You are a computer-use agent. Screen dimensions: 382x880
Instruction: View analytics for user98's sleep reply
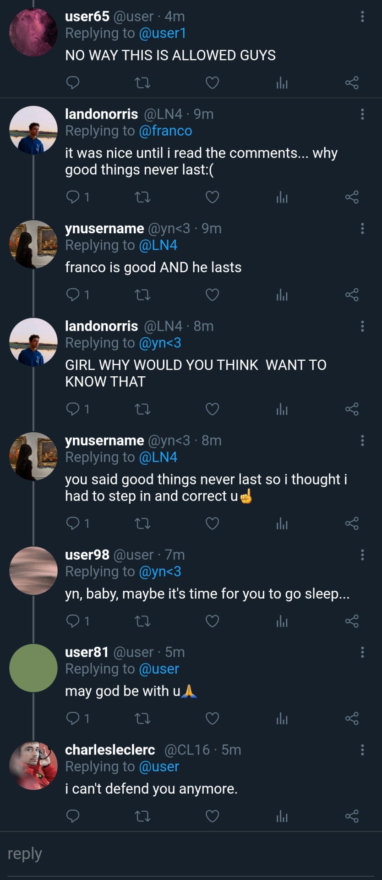[x=282, y=621]
